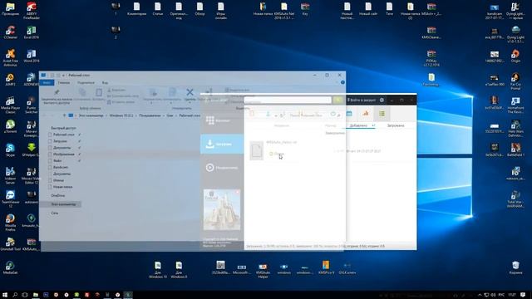The height and width of the screenshot is (299, 532).
Task: Click the castle advertisement thumbnail in MediaGet
Action: coord(222,210)
